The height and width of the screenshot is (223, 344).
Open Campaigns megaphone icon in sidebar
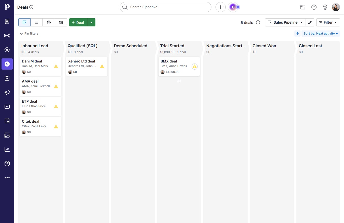(x=7, y=92)
